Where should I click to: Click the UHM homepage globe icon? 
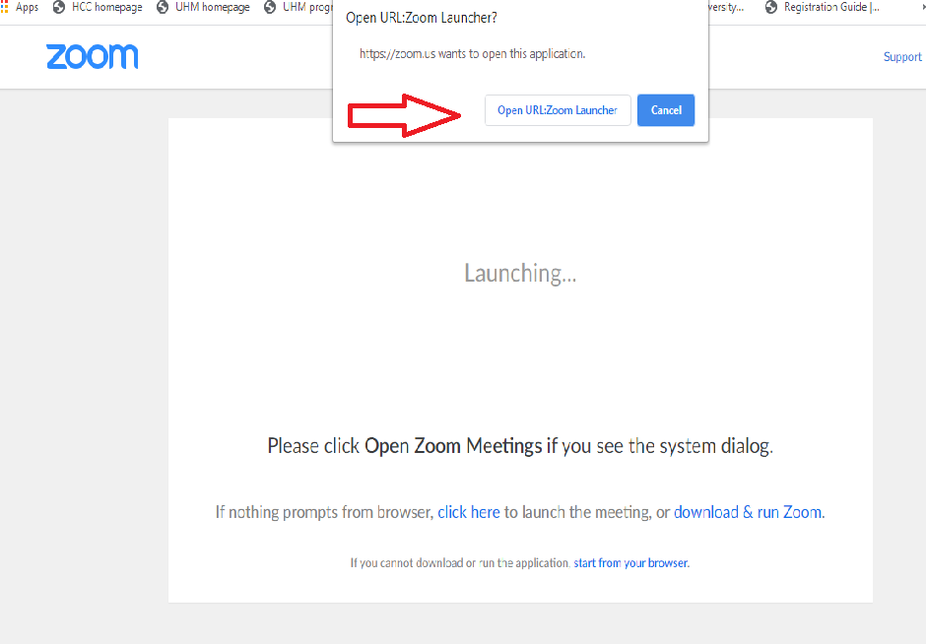tap(163, 7)
